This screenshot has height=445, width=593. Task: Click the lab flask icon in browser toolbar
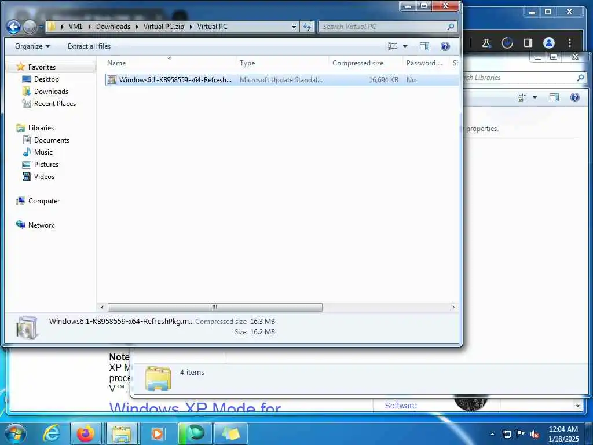coord(486,43)
